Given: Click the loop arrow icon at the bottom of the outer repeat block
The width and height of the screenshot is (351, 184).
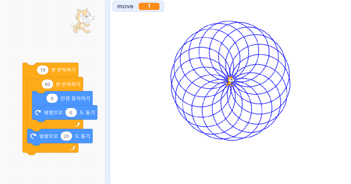Looking at the screenshot, I should coord(73,148).
